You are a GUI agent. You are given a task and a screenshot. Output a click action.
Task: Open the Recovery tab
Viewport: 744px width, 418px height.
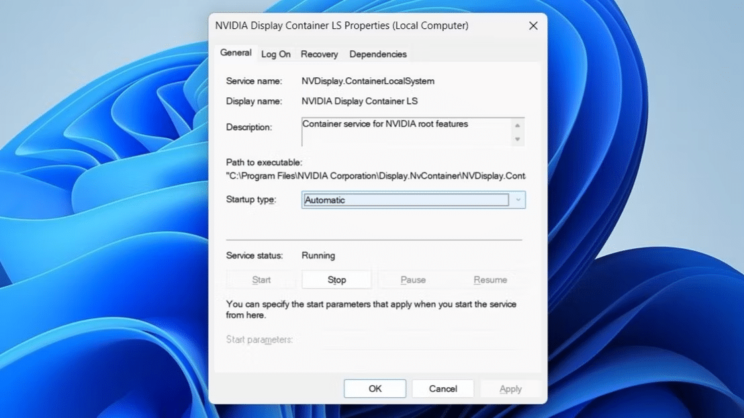[319, 54]
